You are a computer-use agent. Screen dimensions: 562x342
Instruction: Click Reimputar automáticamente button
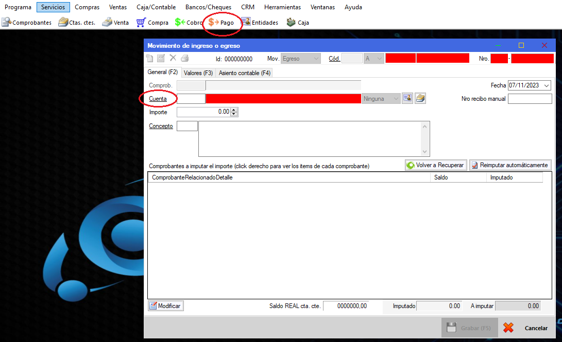[510, 165]
